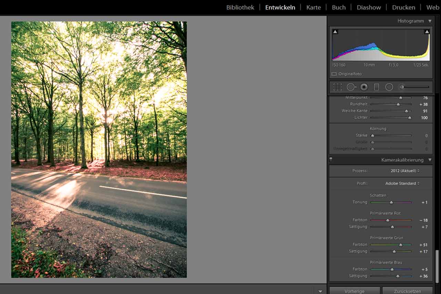Pick the radial filter tool

389,87
